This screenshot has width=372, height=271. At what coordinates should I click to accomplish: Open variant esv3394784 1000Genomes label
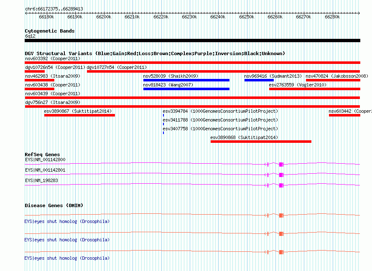[x=220, y=111]
